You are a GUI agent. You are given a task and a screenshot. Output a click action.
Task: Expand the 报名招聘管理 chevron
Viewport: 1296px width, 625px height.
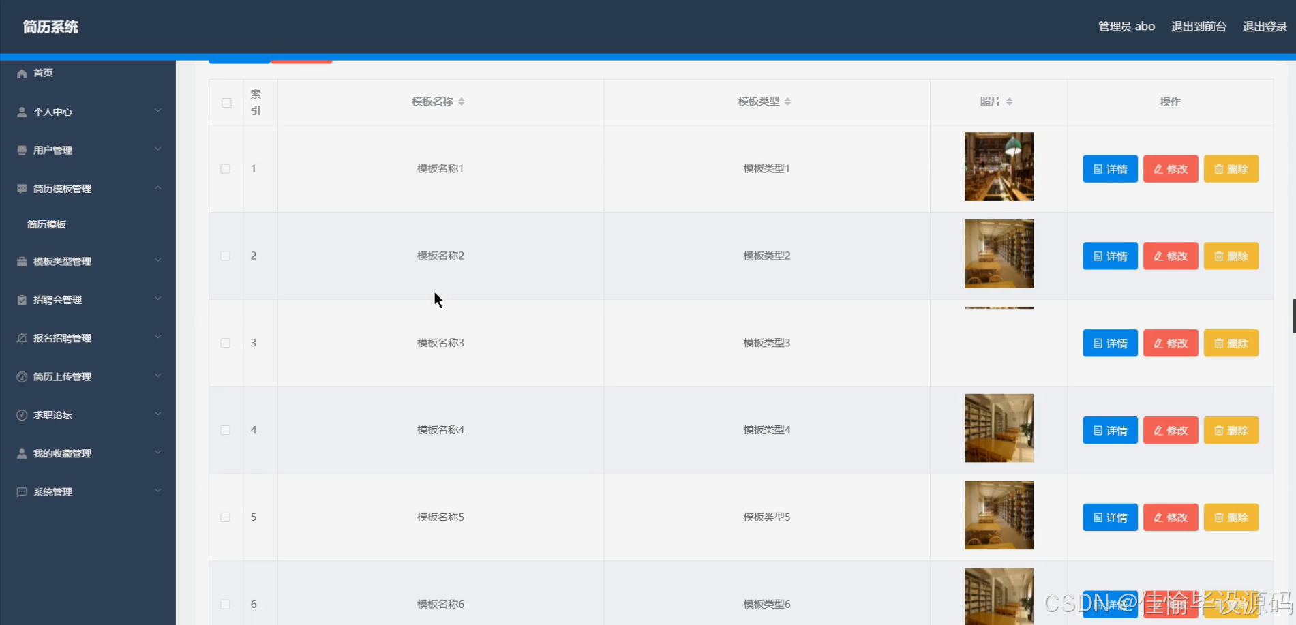pos(157,337)
